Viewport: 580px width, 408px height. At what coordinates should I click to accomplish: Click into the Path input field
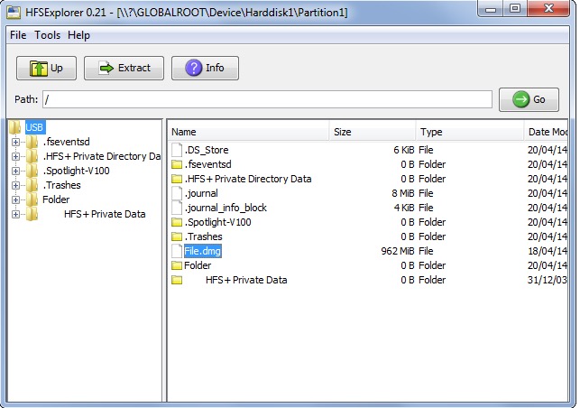click(x=267, y=99)
